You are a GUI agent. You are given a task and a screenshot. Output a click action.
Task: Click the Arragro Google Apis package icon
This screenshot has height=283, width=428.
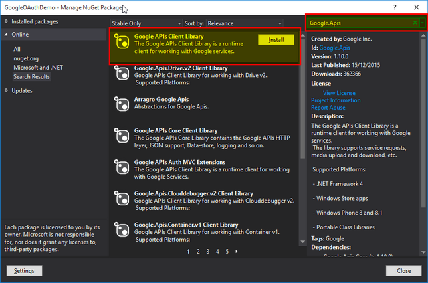[122, 104]
